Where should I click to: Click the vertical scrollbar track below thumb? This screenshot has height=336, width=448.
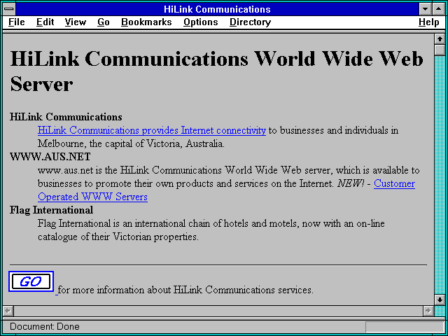coord(440,175)
